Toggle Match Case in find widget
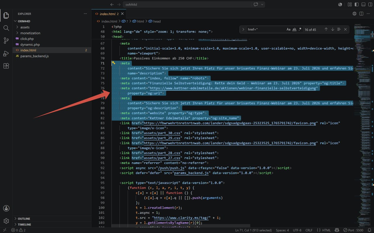 click(x=288, y=29)
